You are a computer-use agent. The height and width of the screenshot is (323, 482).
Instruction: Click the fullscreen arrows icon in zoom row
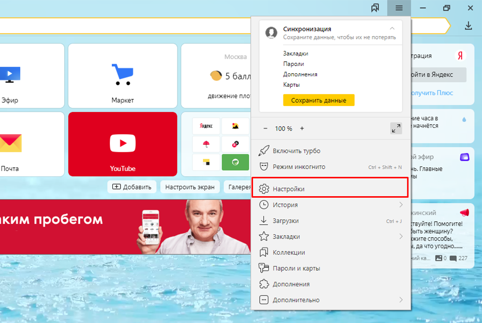(x=396, y=128)
